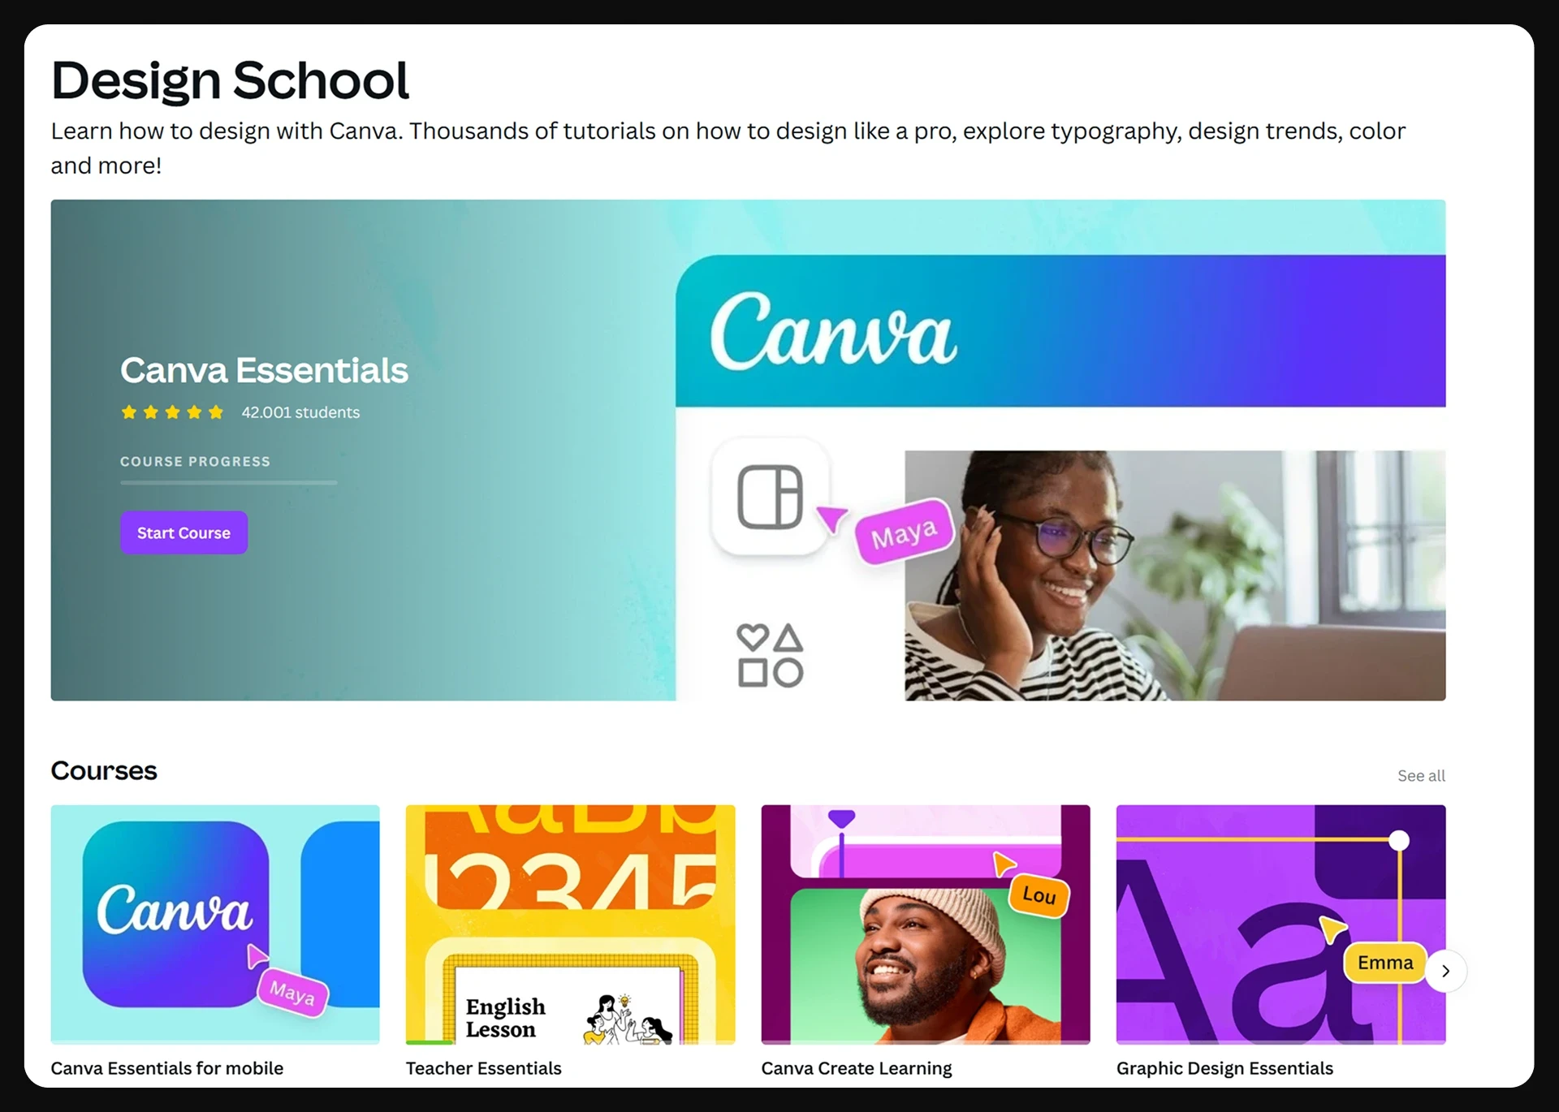This screenshot has height=1112, width=1559.
Task: Click the Teacher Essentials title text
Action: coord(483,1068)
